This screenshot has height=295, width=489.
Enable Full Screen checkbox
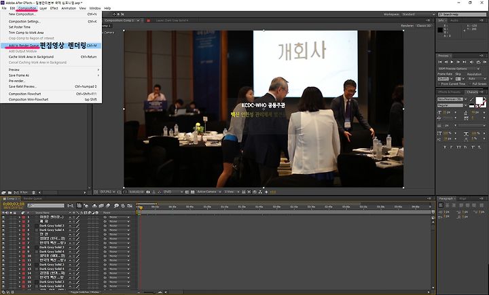coord(471,84)
